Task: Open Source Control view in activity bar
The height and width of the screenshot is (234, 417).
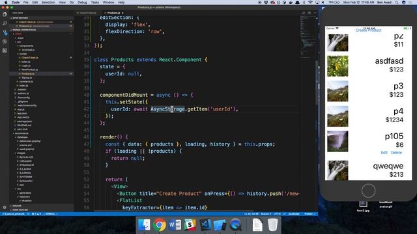Action: pos(5,32)
